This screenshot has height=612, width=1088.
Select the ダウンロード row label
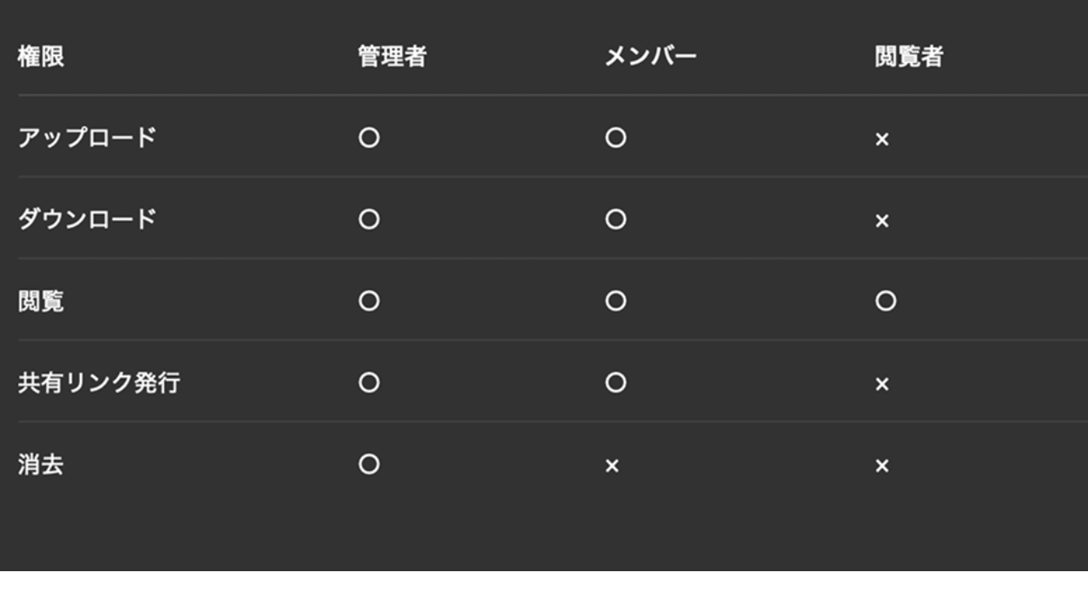pyautogui.click(x=87, y=219)
